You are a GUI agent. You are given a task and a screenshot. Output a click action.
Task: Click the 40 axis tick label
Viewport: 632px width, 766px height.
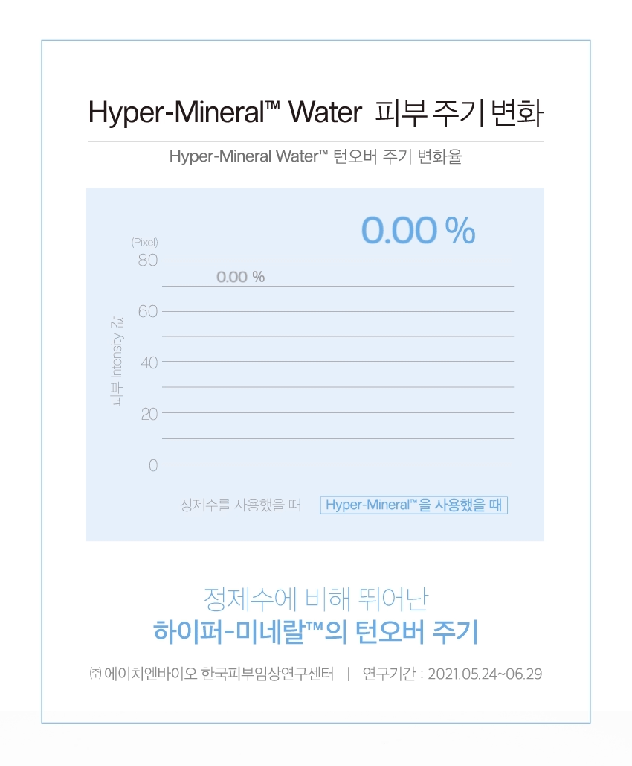coord(149,363)
